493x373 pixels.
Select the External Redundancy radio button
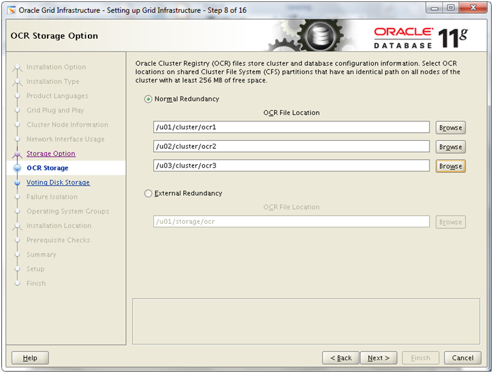click(148, 193)
